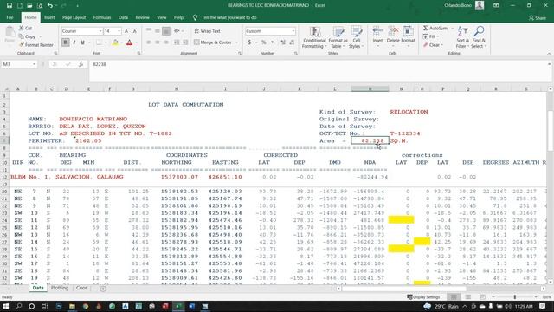Image resolution: width=554 pixels, height=312 pixels.
Task: Click the Save icon in quick access toolbar
Action: [10, 5]
